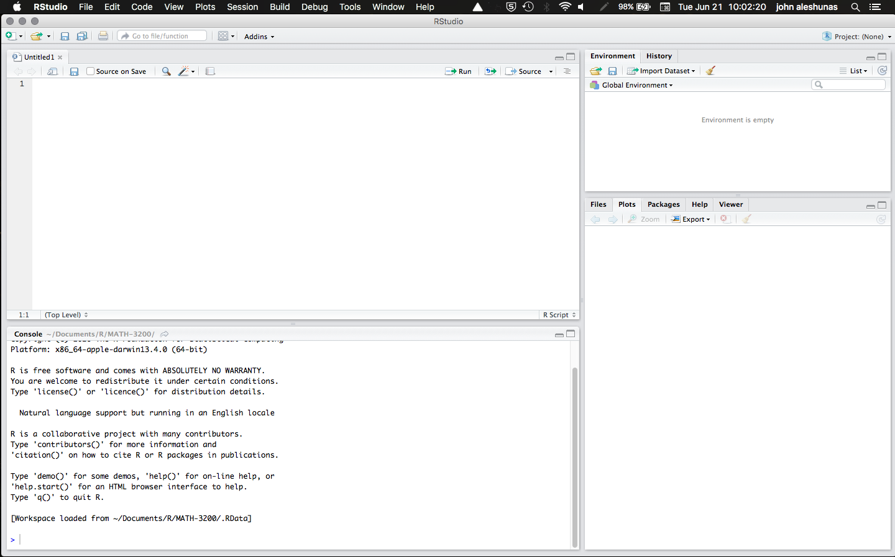
Task: Open the R Script language dropdown
Action: pyautogui.click(x=558, y=315)
